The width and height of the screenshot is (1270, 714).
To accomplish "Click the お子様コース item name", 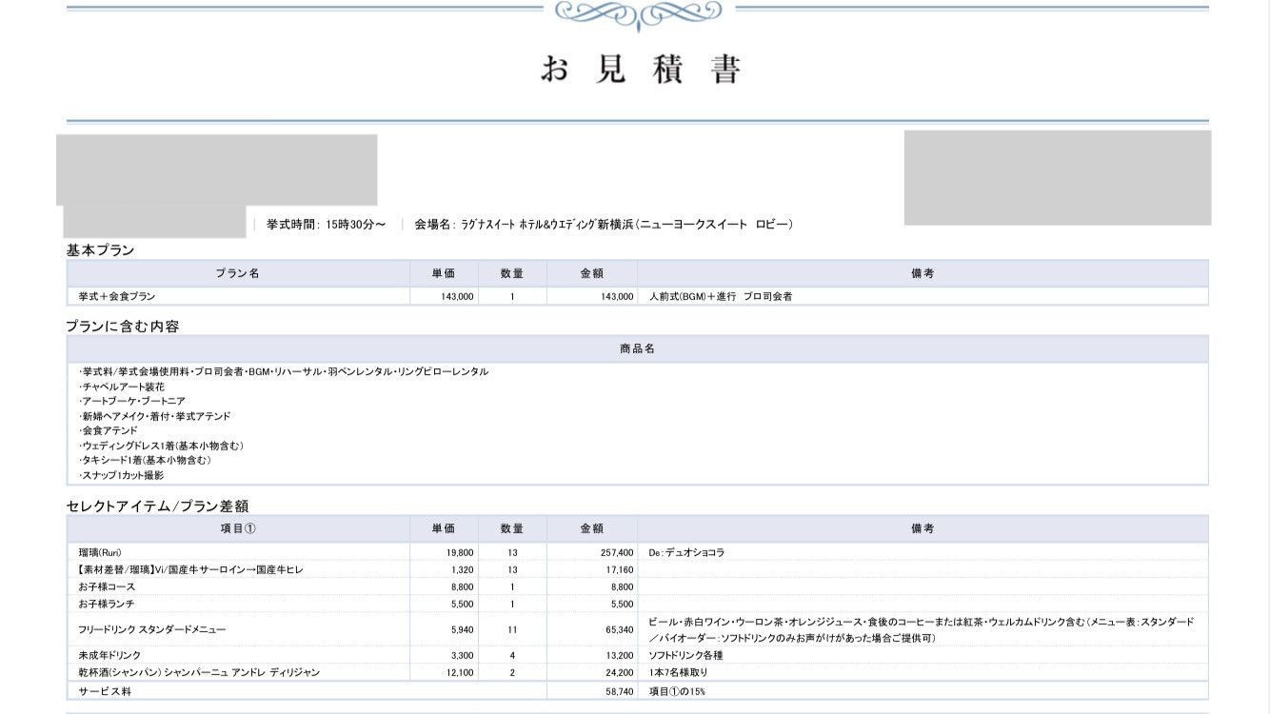I will [x=107, y=587].
